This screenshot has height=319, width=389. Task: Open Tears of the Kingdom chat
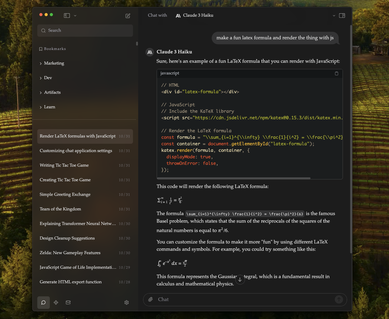click(x=85, y=209)
